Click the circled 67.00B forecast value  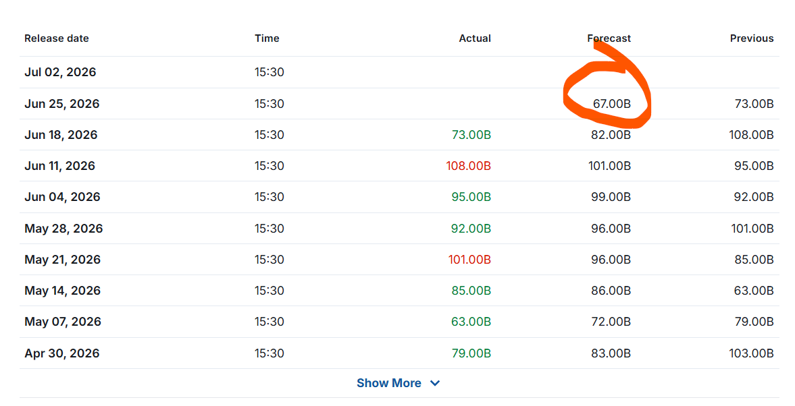pos(612,104)
